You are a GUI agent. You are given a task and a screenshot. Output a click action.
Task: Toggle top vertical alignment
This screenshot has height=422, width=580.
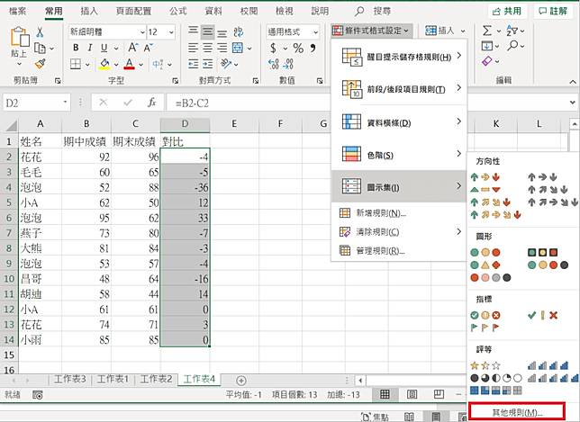coord(193,31)
